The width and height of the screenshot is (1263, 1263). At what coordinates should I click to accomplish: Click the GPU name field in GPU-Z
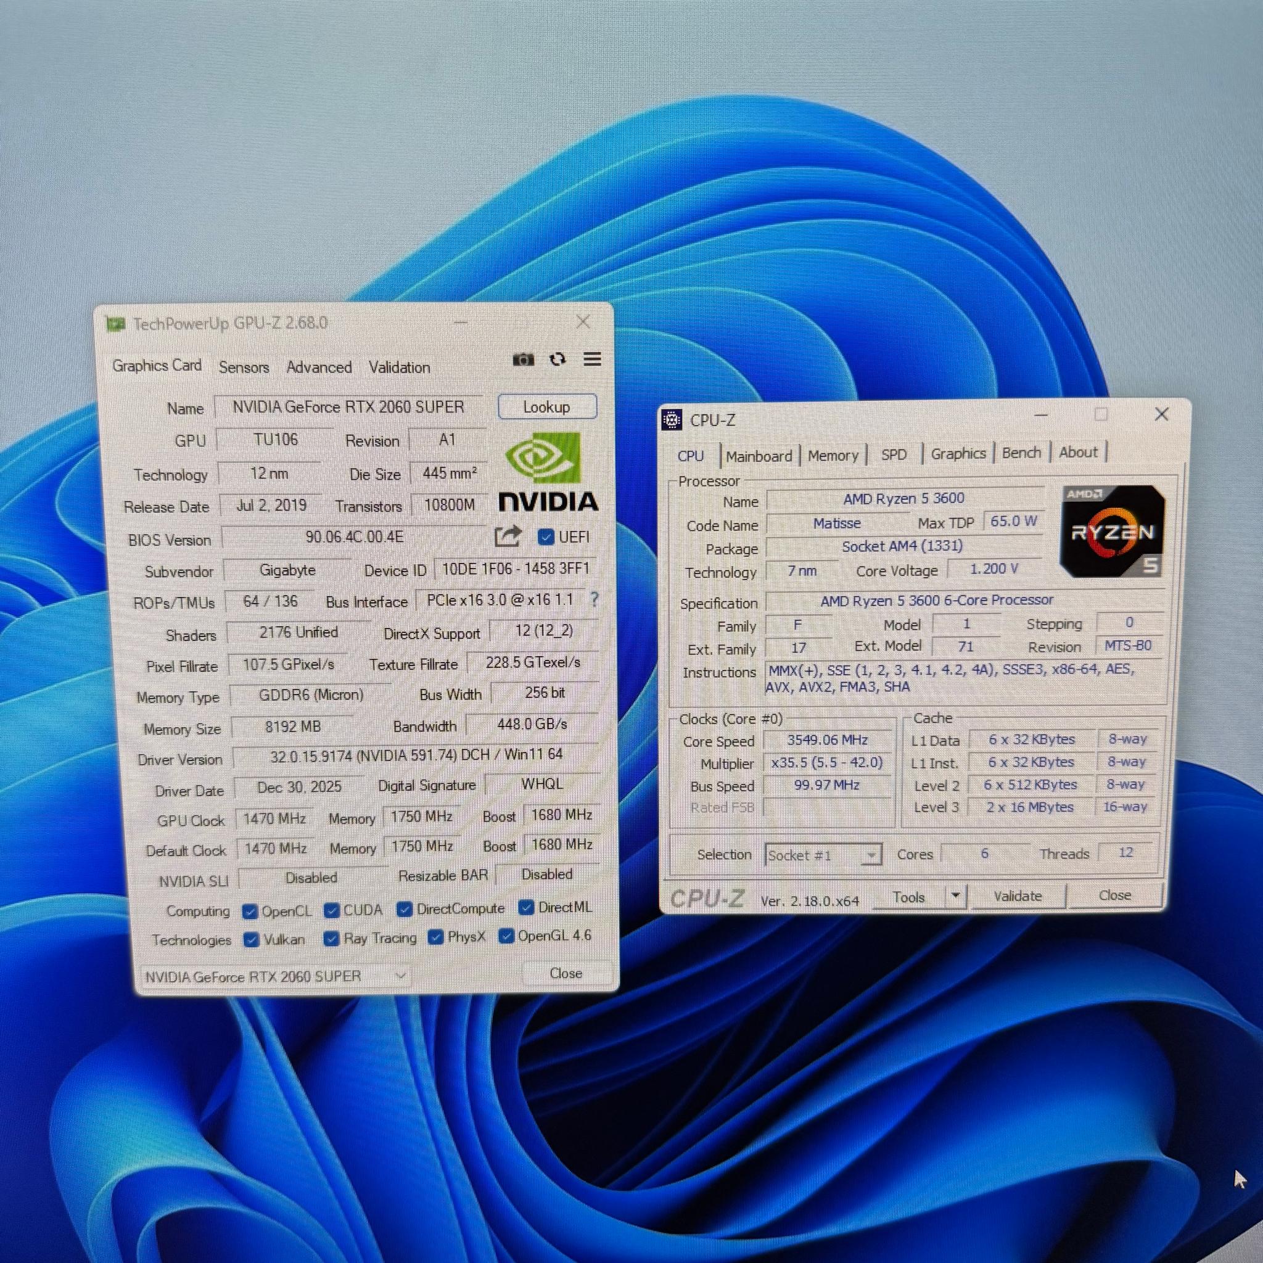(x=348, y=406)
